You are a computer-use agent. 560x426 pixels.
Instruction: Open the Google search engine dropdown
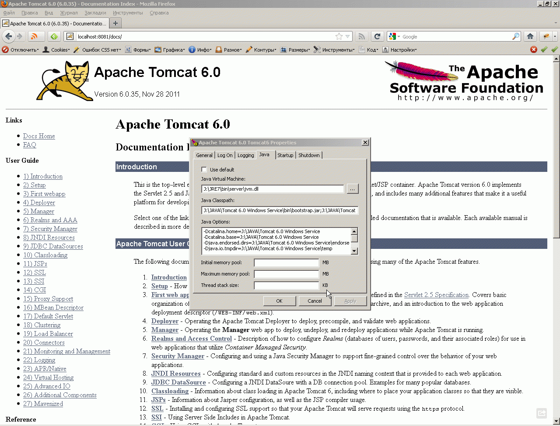(x=393, y=36)
